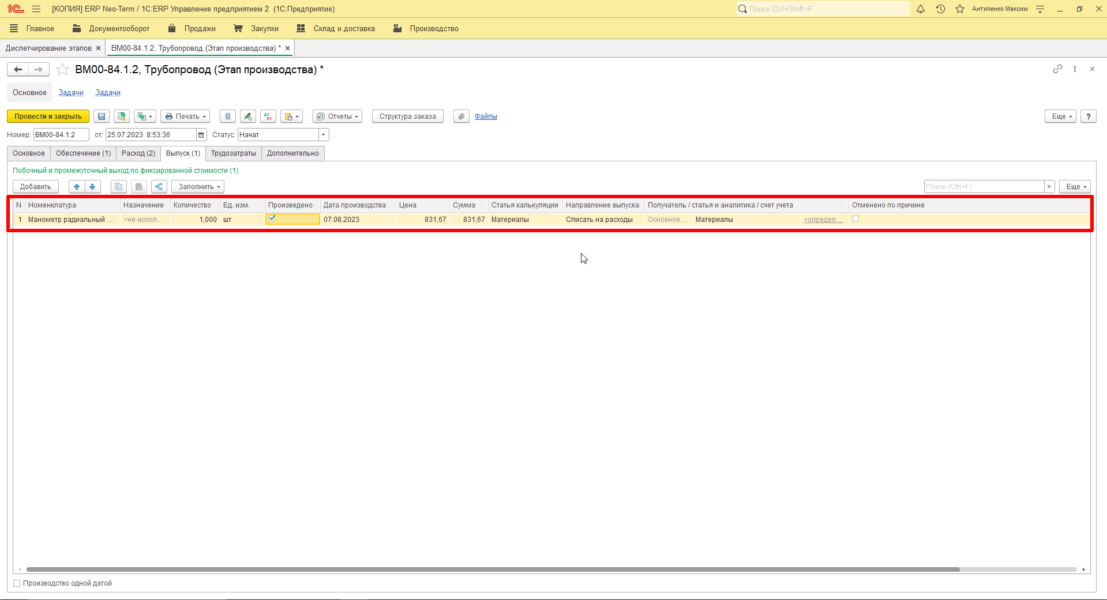Open the history clock icon in title bar
This screenshot has width=1107, height=600.
point(940,9)
